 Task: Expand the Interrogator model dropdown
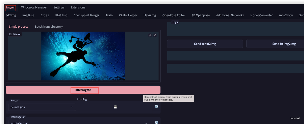pyautogui.click(x=79, y=122)
